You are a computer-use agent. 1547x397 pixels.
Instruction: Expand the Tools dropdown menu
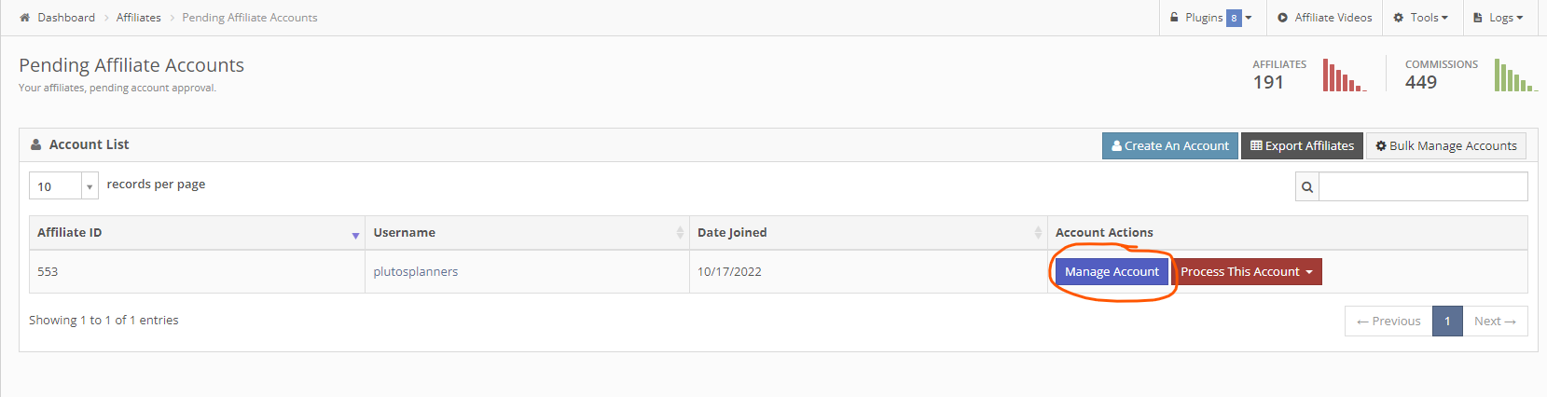(x=1420, y=18)
